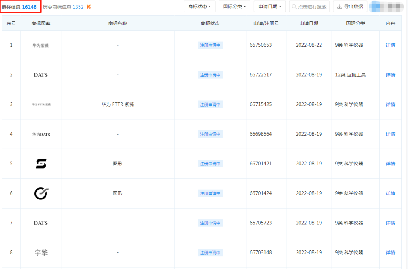
Task: Open 详情 for registration 66722517
Action: (390, 75)
